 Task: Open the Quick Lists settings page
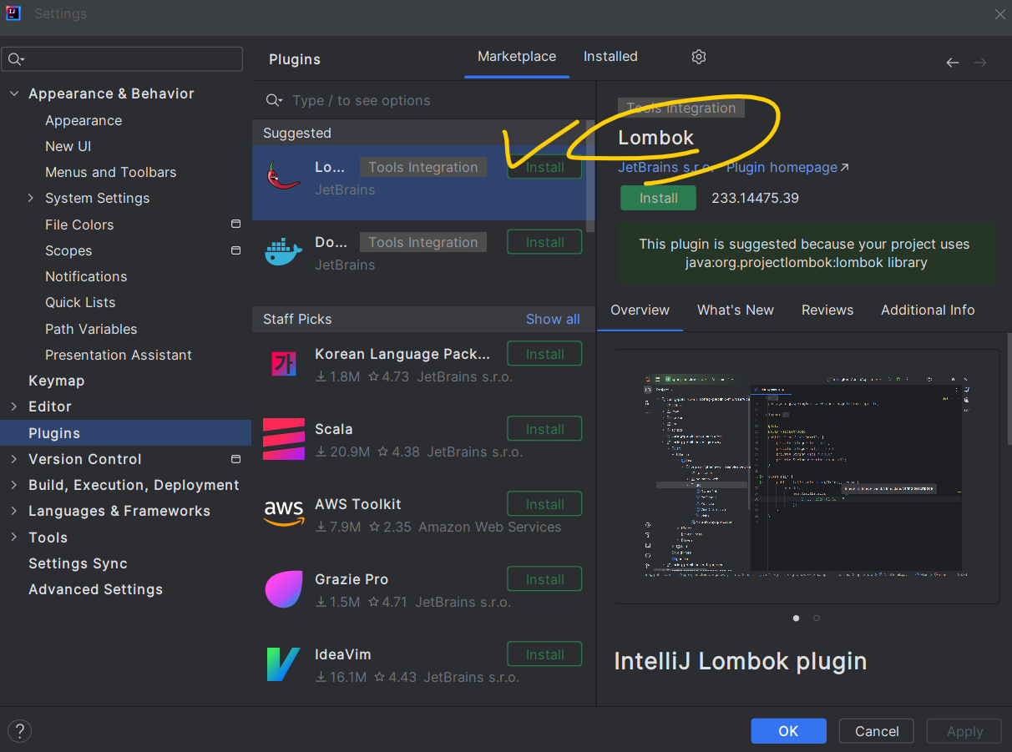coord(80,302)
